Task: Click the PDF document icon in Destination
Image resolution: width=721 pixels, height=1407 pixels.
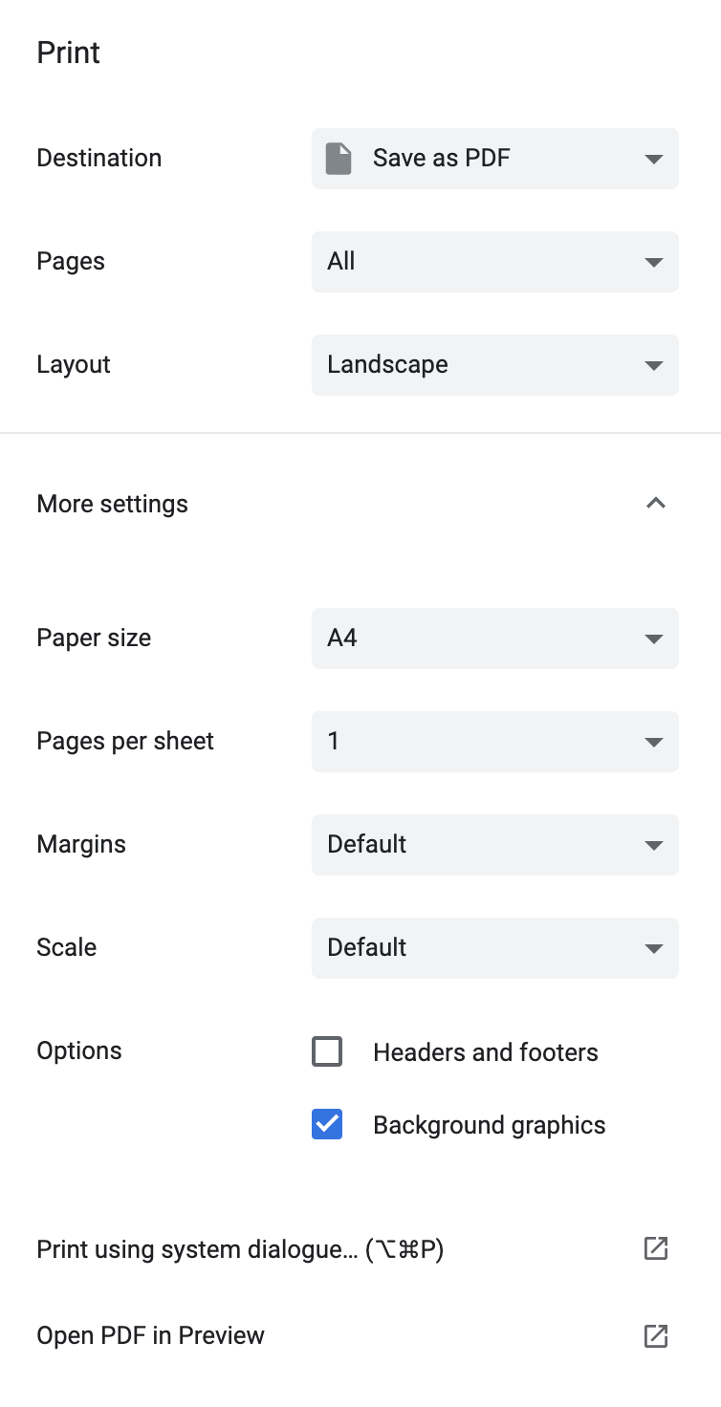Action: 339,159
